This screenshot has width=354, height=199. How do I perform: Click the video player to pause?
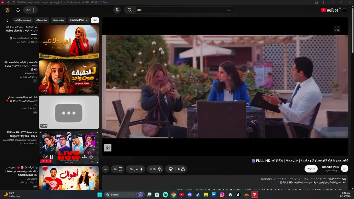pos(225,87)
